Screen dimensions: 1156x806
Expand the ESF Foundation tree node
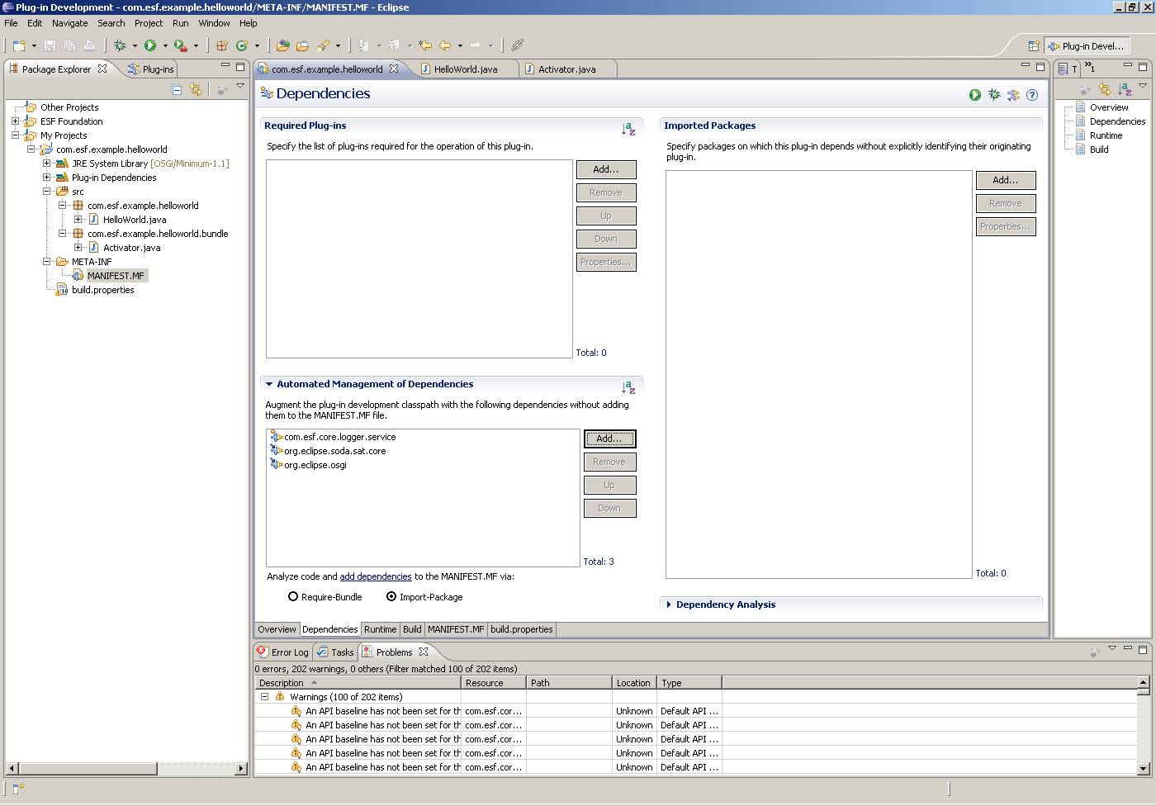click(x=15, y=121)
